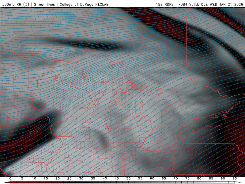Click the '18Z RDPS' model label
245x184 pixels.
pos(165,4)
